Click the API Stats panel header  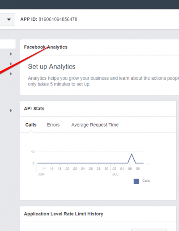[34, 109]
